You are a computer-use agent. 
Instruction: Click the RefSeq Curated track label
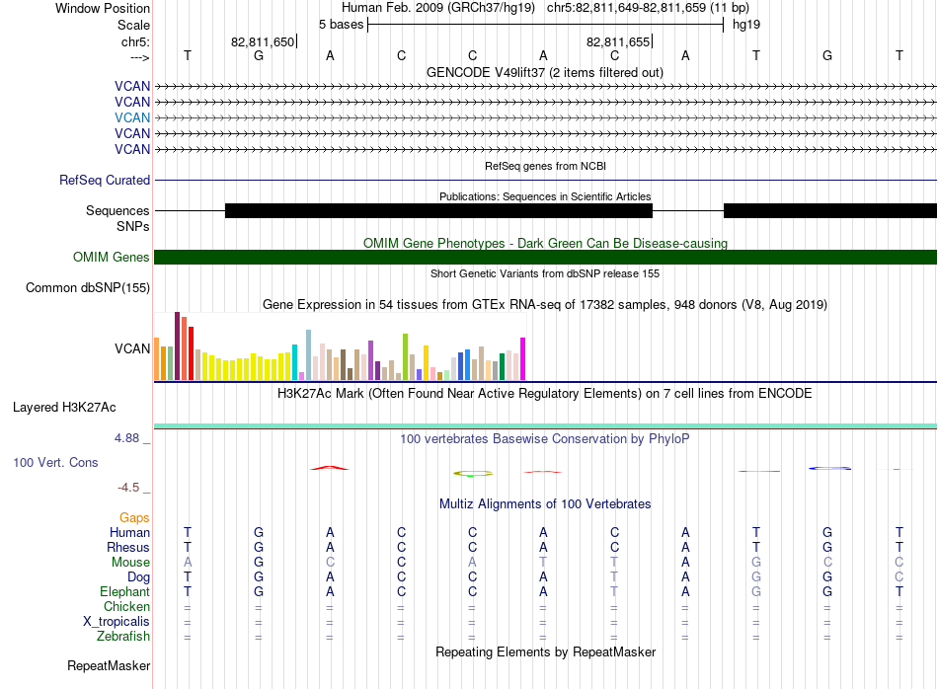(105, 180)
